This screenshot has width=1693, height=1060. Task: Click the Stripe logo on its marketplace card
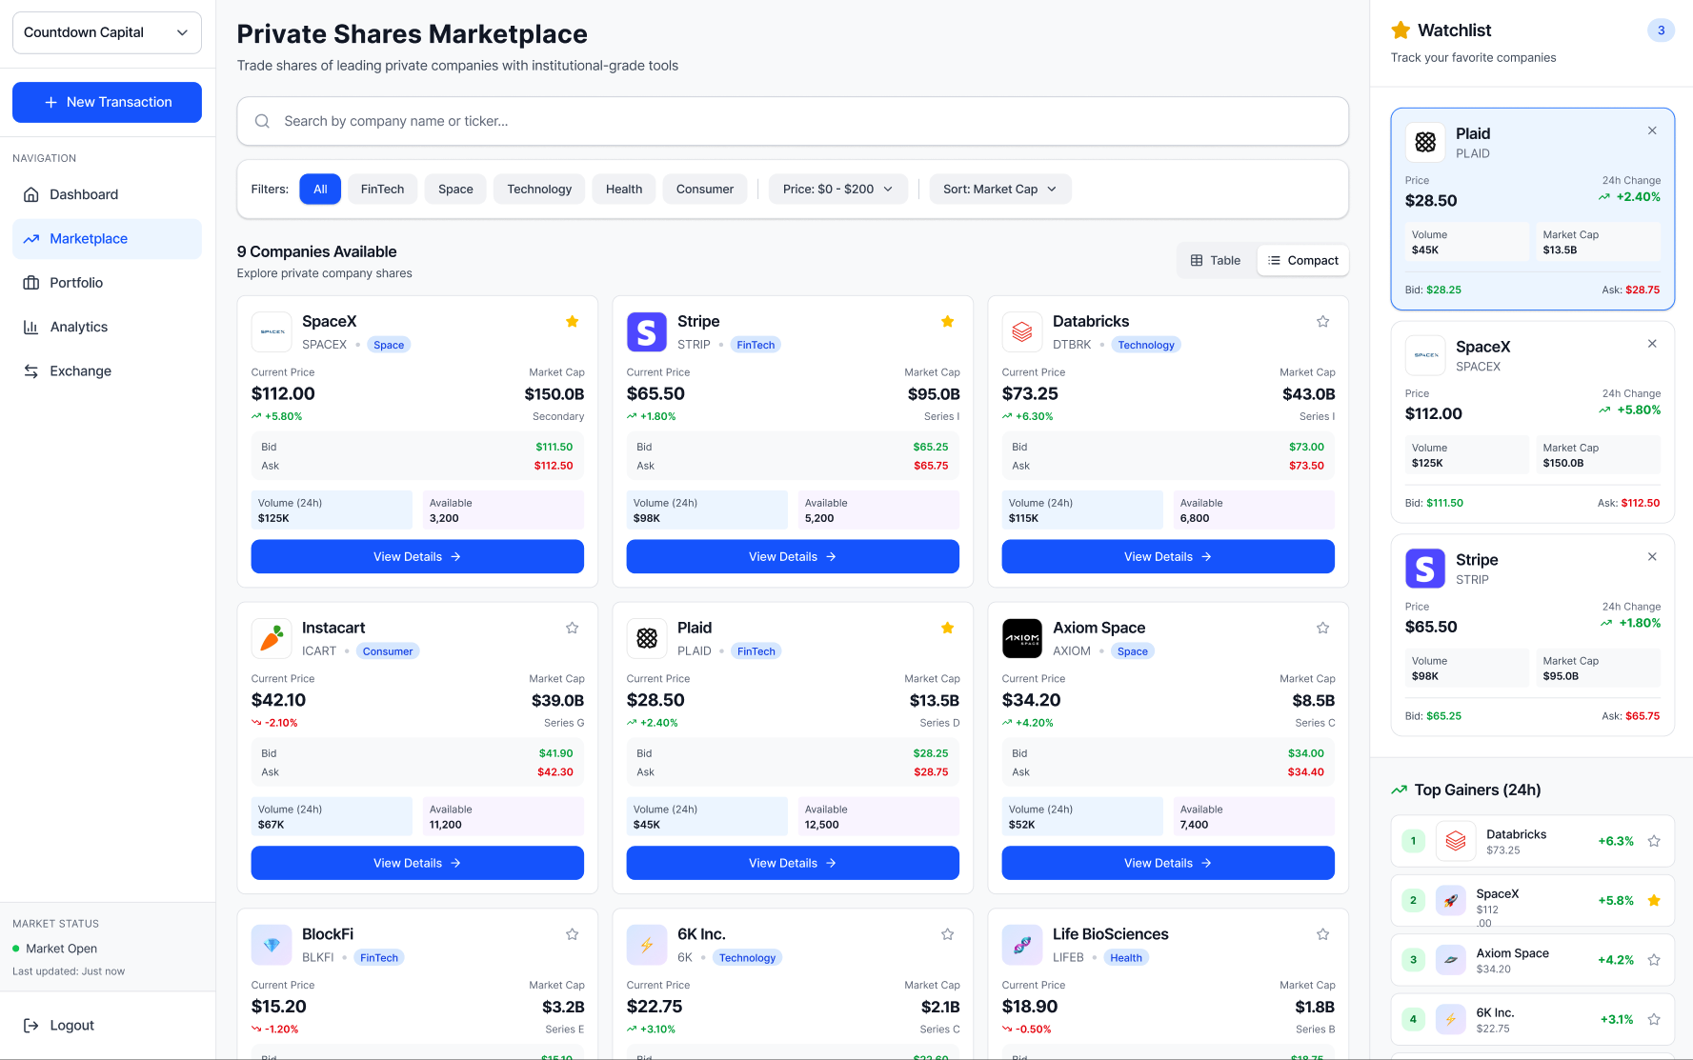pos(646,331)
